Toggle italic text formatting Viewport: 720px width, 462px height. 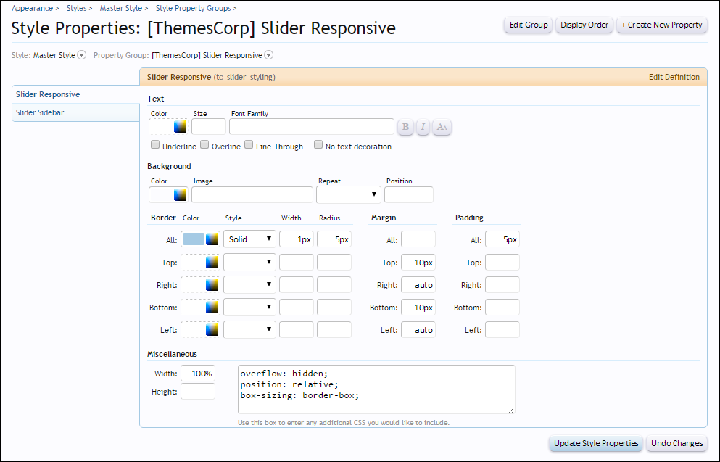point(423,127)
